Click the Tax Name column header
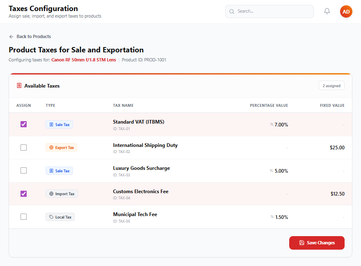361x266 pixels. pos(123,106)
